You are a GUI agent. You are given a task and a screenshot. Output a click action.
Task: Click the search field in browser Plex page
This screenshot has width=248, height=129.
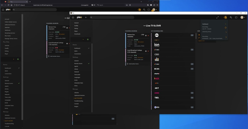[x=34, y=10]
